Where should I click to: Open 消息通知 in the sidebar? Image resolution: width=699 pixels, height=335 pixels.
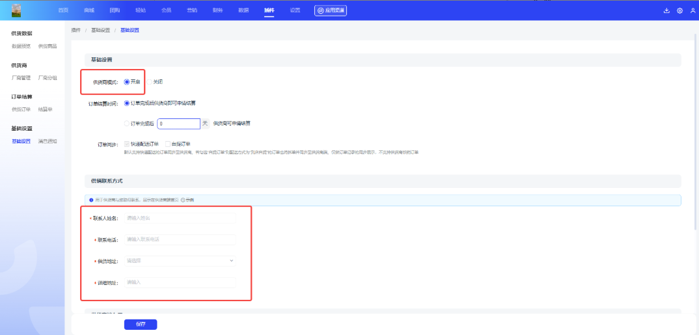coord(48,141)
